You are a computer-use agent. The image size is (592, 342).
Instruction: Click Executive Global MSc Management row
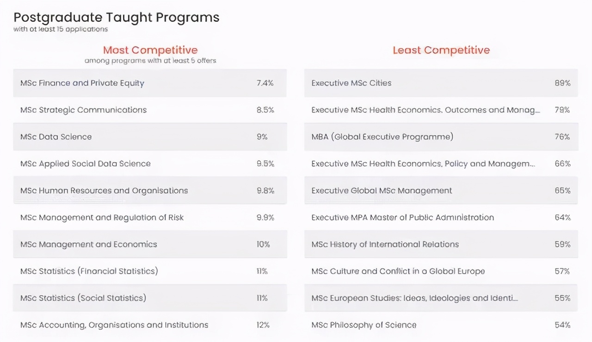tap(382, 190)
